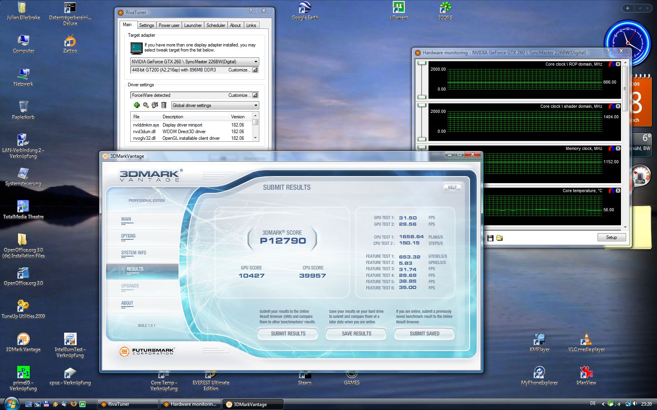Open the µTorrent desktop icon
The width and height of the screenshot is (657, 410).
tap(399, 11)
